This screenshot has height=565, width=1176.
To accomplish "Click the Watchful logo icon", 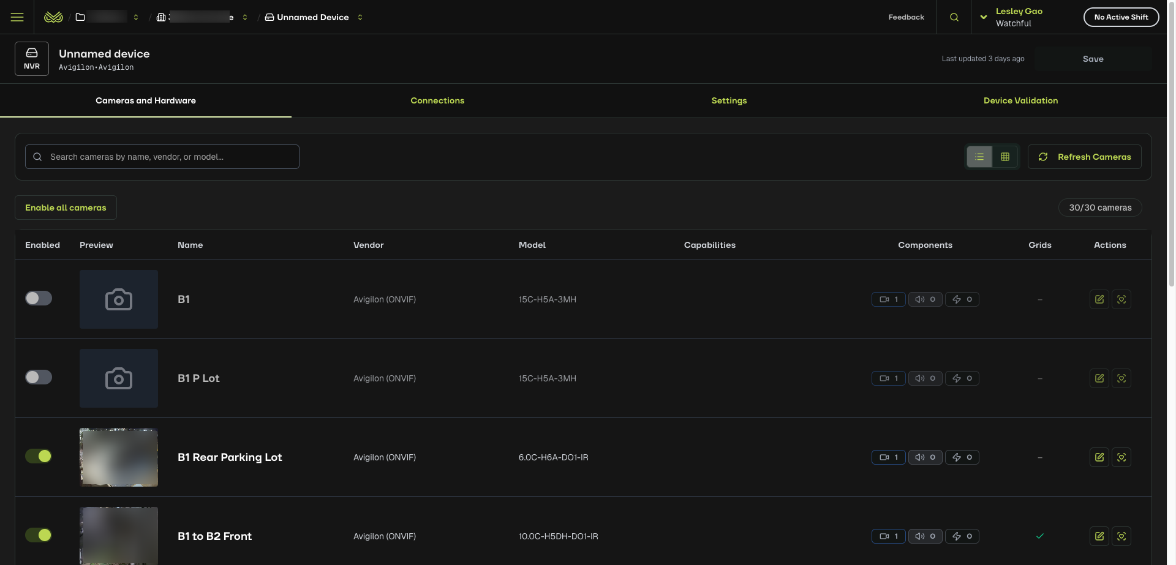I will click(x=54, y=17).
